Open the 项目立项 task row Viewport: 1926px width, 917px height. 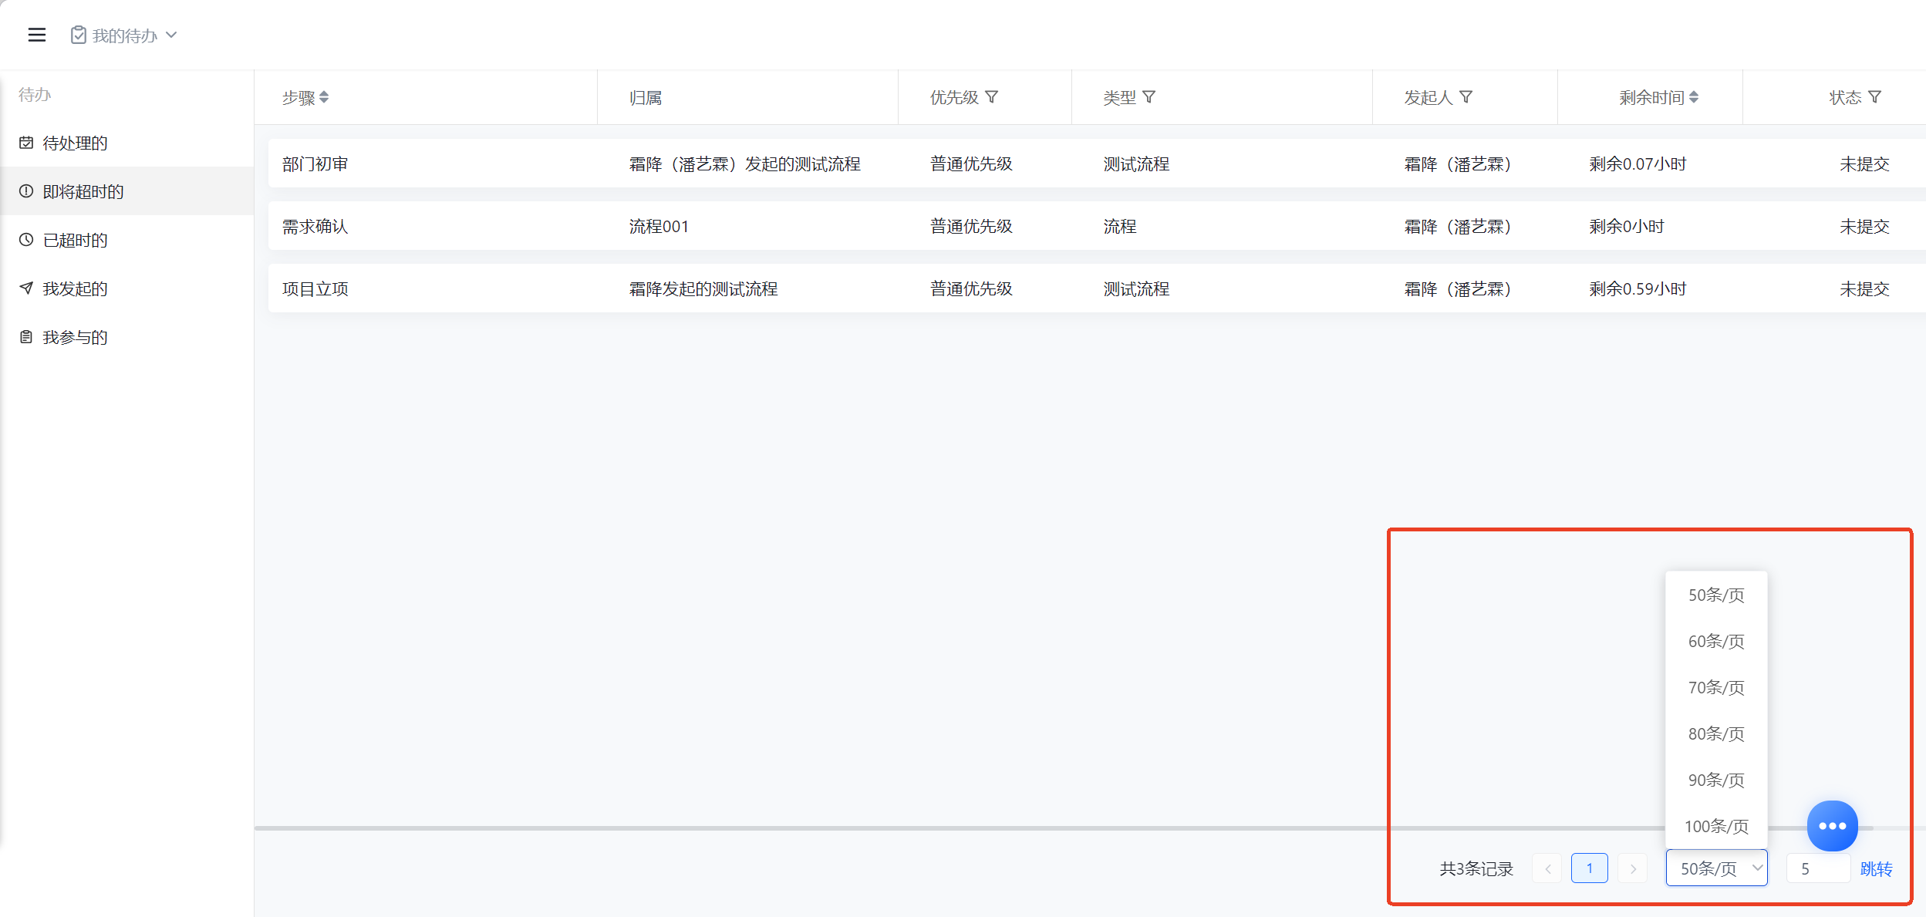point(1097,288)
